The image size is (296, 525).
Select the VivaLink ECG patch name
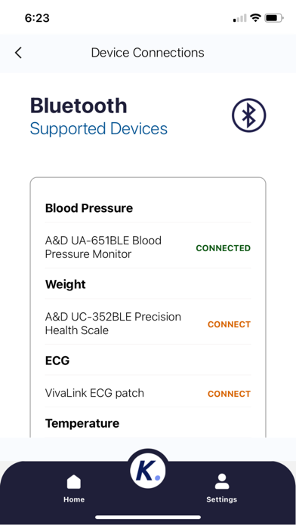tap(94, 393)
